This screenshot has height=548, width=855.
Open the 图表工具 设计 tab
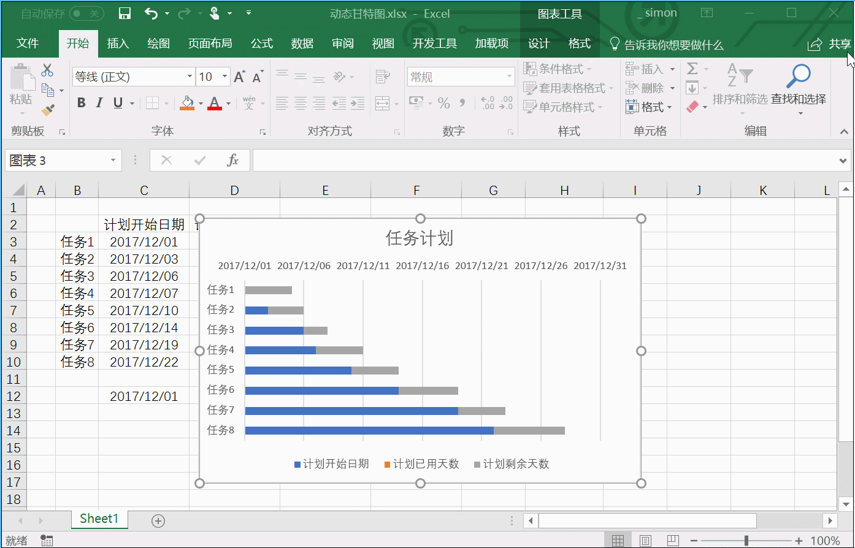pyautogui.click(x=539, y=43)
